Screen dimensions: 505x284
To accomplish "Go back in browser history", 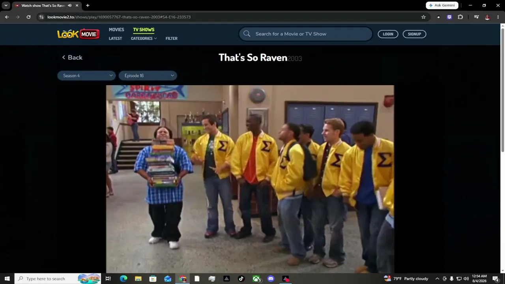I will pyautogui.click(x=7, y=17).
